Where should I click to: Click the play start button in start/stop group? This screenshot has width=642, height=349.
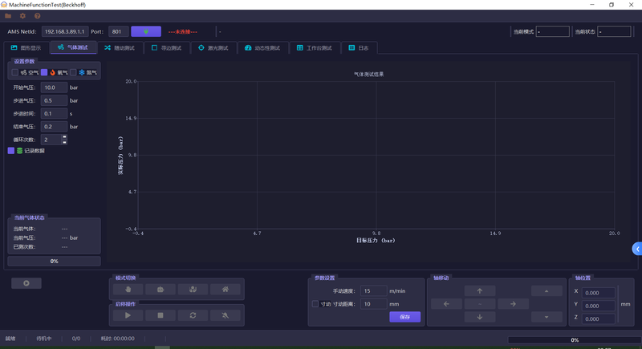point(128,315)
